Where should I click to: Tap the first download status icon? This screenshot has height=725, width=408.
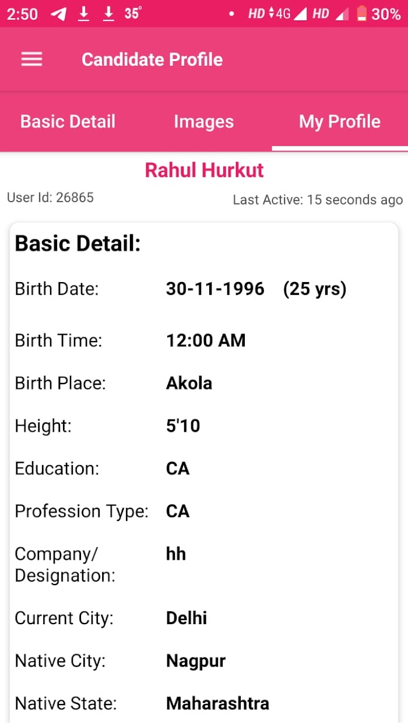[x=84, y=14]
